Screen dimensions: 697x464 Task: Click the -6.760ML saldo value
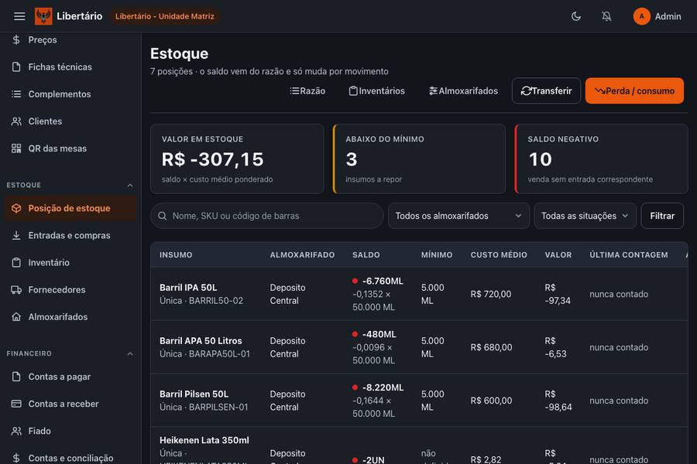(383, 281)
